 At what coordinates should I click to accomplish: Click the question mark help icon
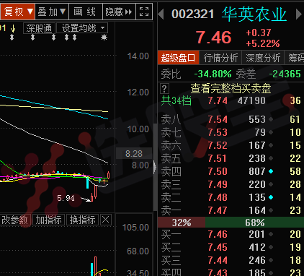point(164,89)
